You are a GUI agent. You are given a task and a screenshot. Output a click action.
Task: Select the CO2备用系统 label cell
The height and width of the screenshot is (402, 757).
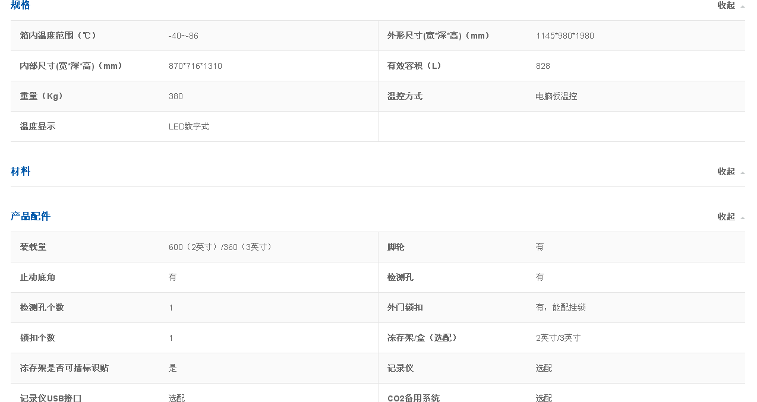(414, 397)
